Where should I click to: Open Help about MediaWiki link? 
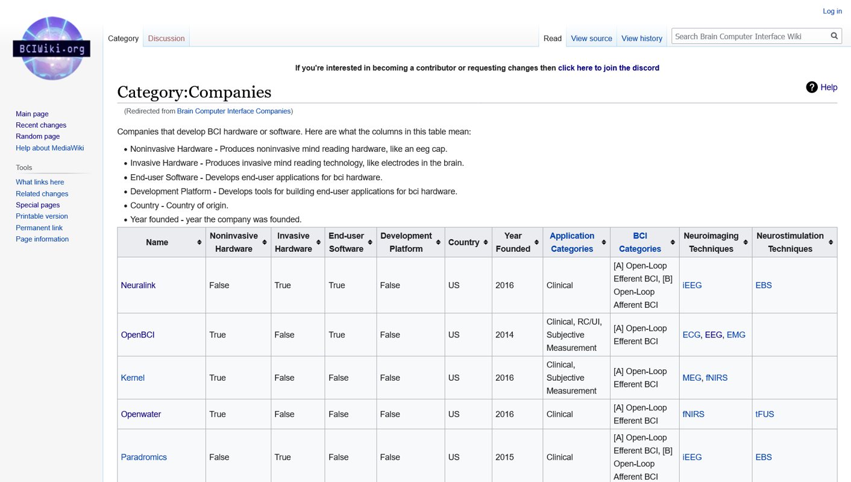pos(49,148)
